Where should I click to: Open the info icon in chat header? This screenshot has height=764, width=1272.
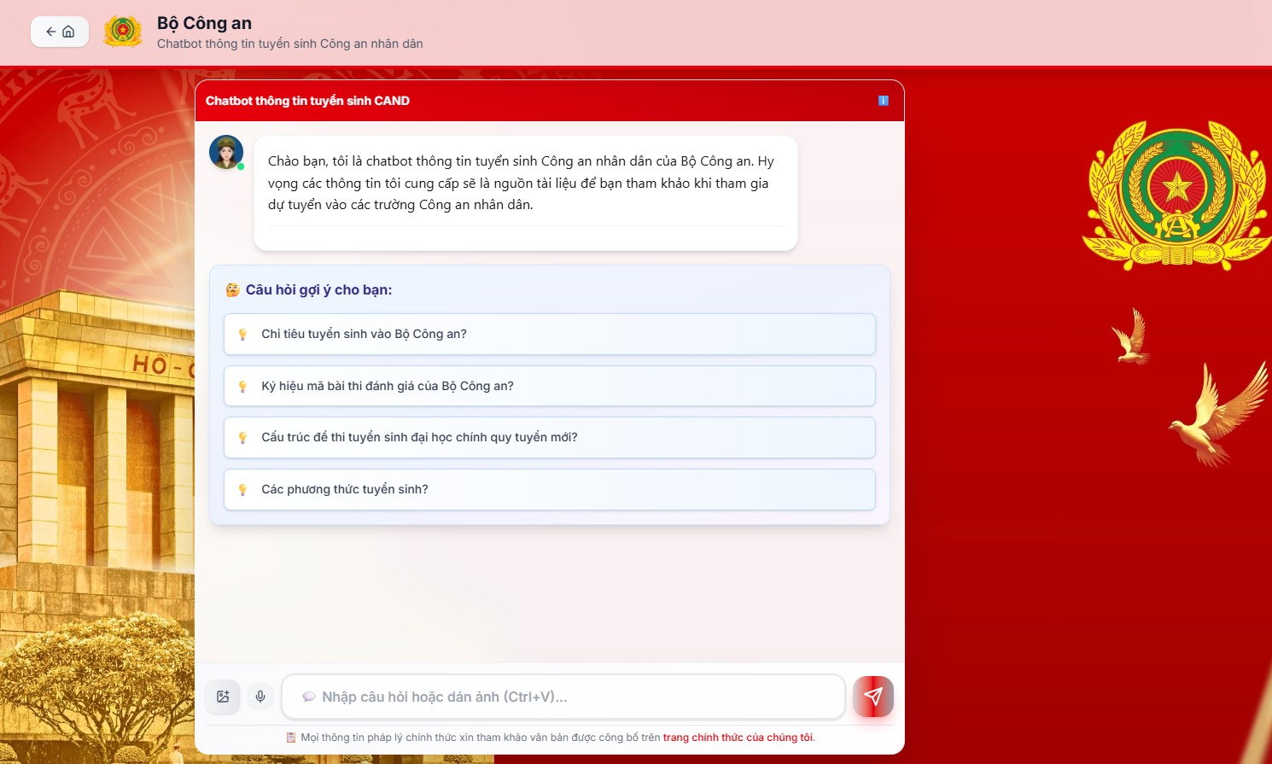click(884, 101)
